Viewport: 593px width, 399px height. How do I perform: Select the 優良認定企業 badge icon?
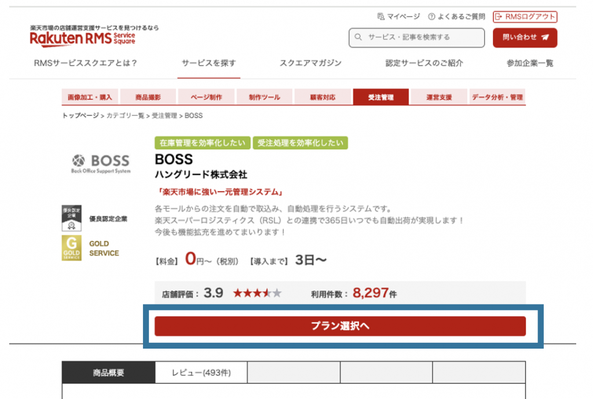point(71,218)
